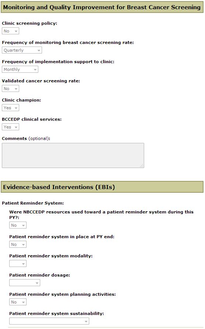Click the Patient Reminder System subsection label

[33, 203]
